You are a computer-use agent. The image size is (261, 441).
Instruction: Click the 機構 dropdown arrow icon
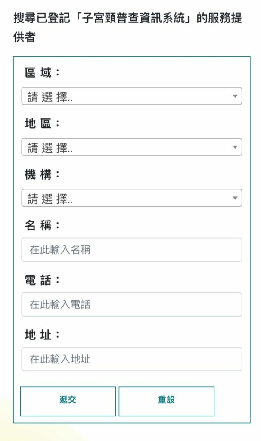click(235, 199)
